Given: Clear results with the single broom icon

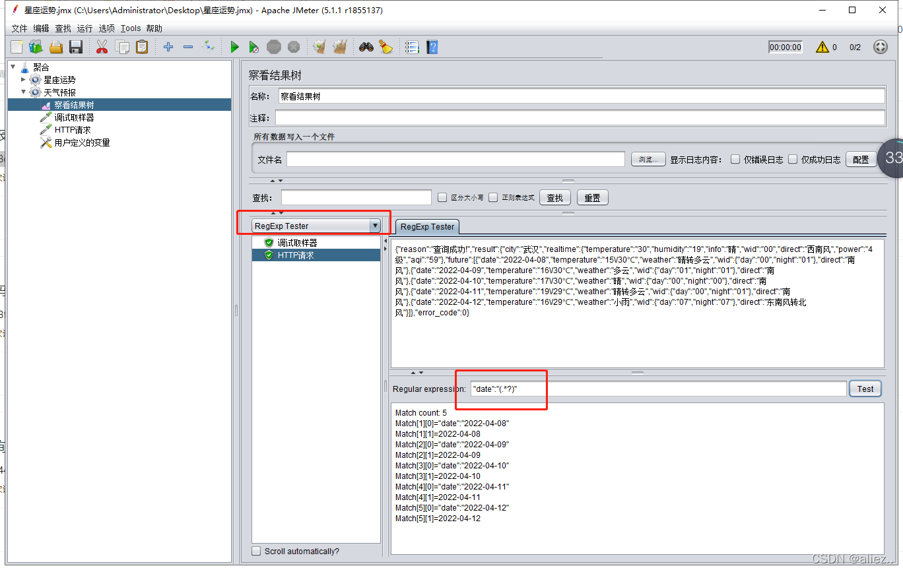Looking at the screenshot, I should pos(319,47).
